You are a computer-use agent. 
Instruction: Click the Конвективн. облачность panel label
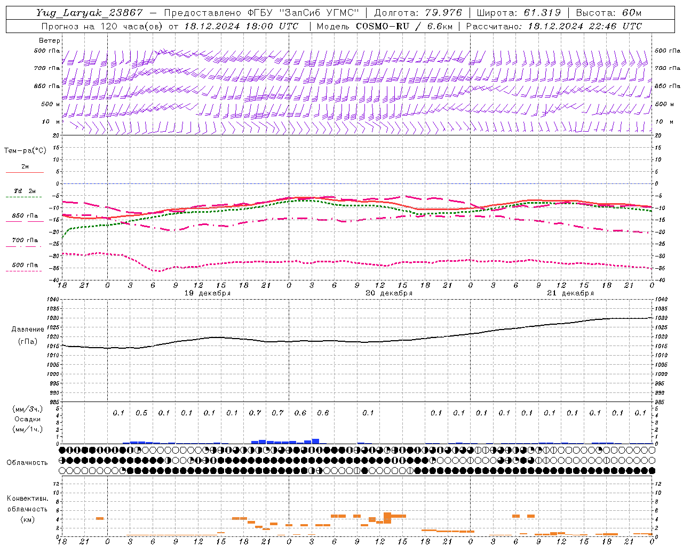(27, 504)
